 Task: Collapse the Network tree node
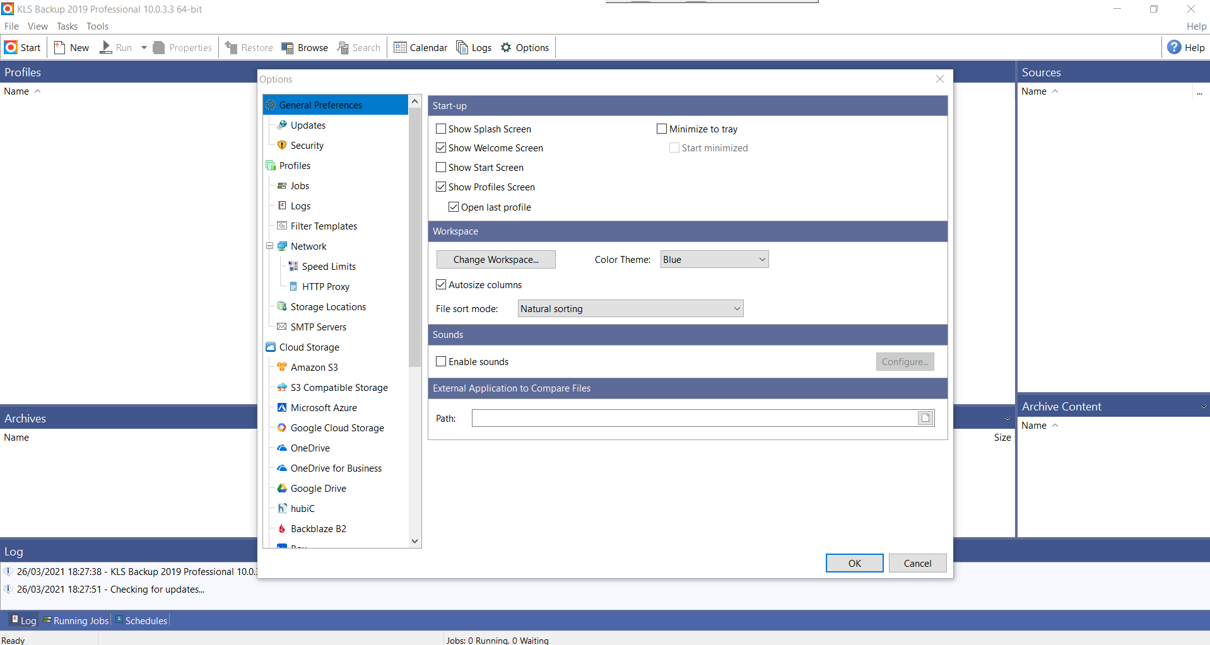pos(270,246)
